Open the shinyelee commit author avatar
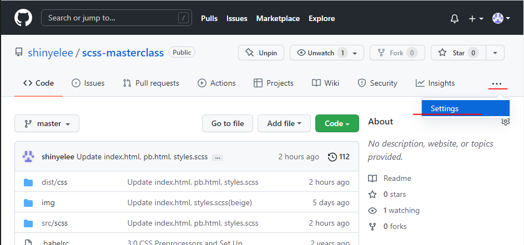 pos(28,157)
